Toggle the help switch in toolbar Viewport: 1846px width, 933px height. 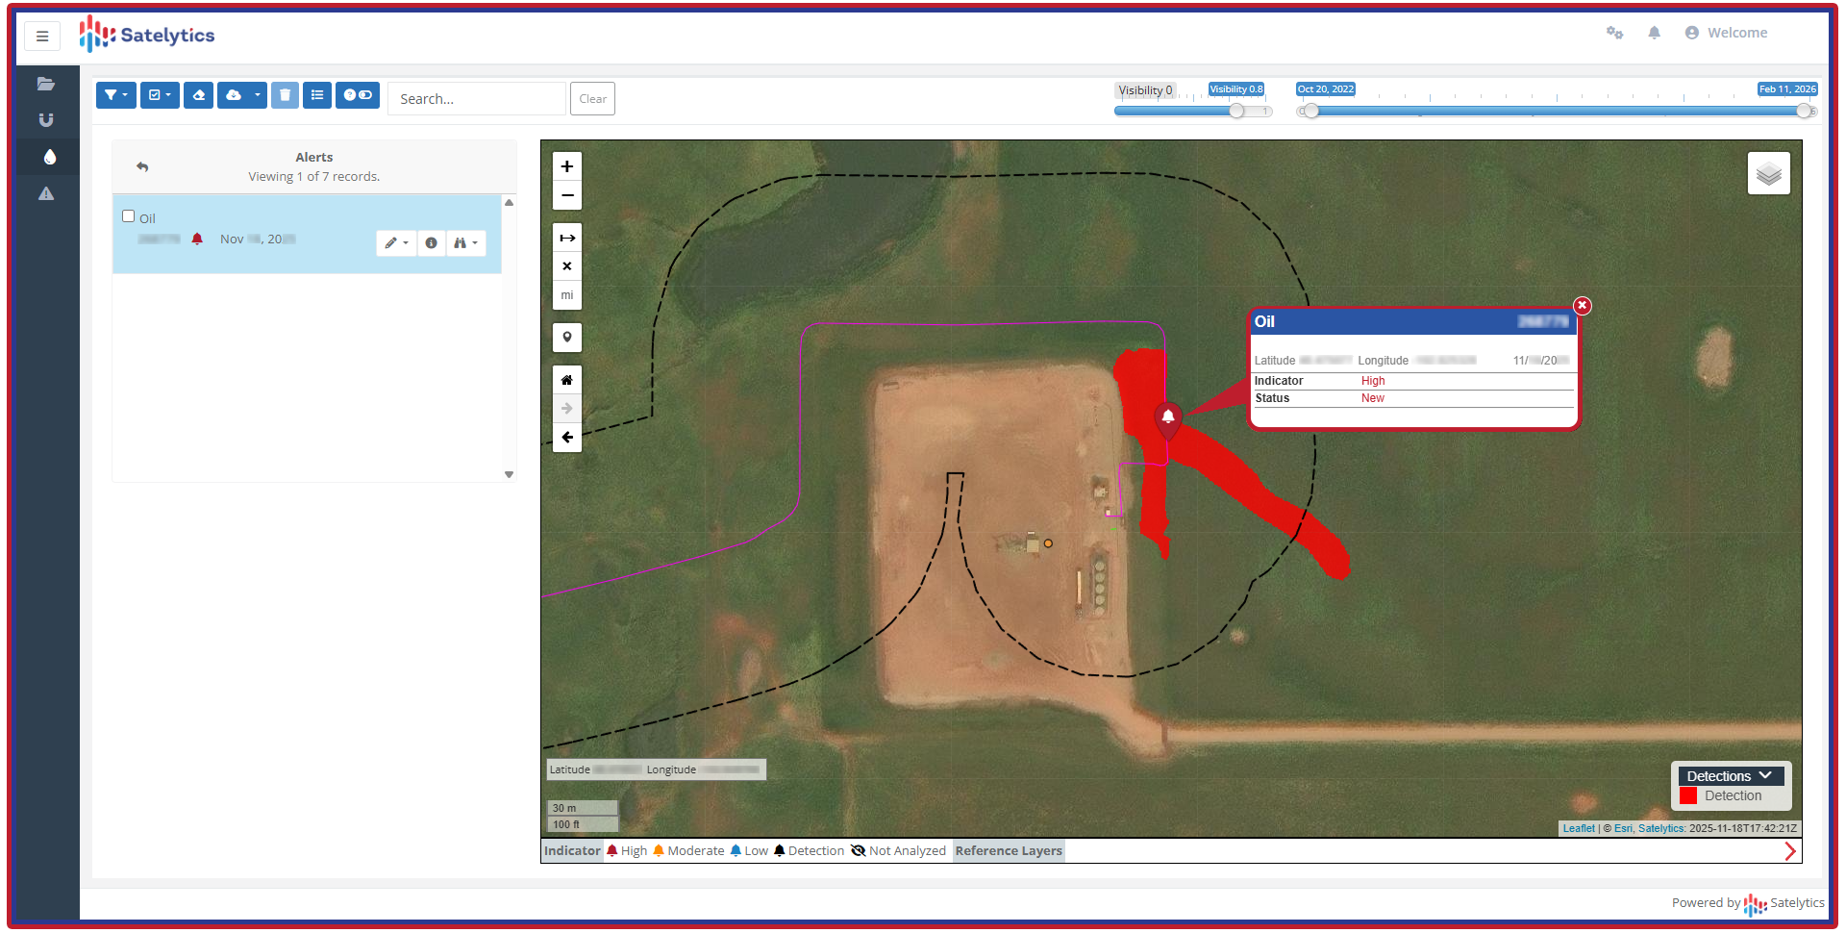(358, 95)
